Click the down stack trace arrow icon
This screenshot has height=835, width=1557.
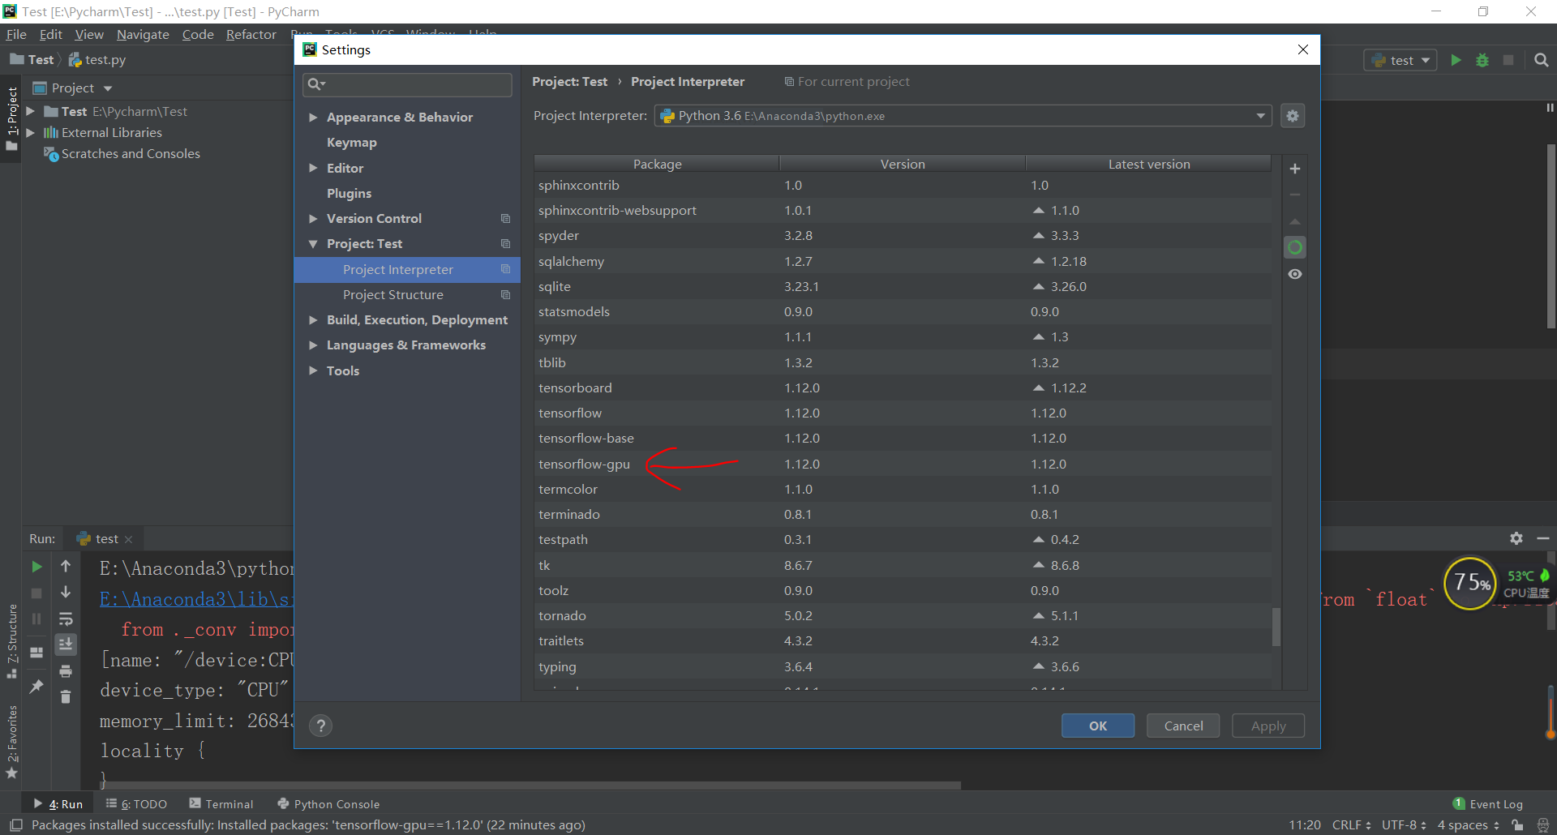click(x=66, y=593)
